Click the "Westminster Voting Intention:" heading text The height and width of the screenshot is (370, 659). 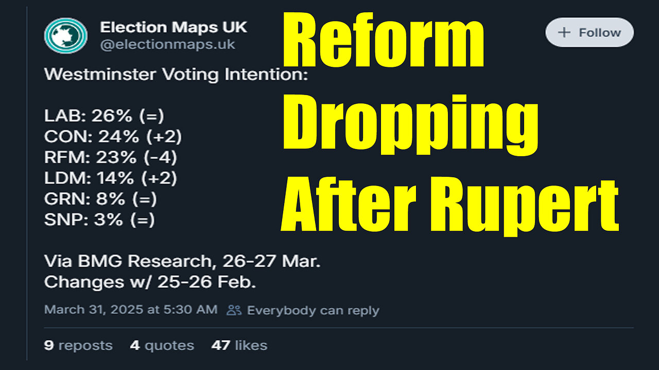click(176, 75)
